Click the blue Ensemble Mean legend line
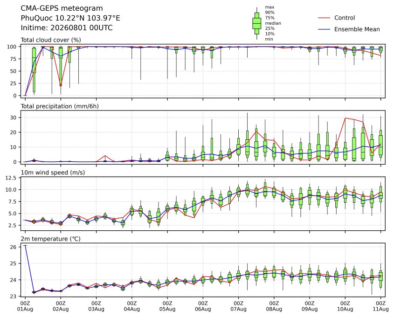Screen dimensions: 394x317 [x=324, y=29]
